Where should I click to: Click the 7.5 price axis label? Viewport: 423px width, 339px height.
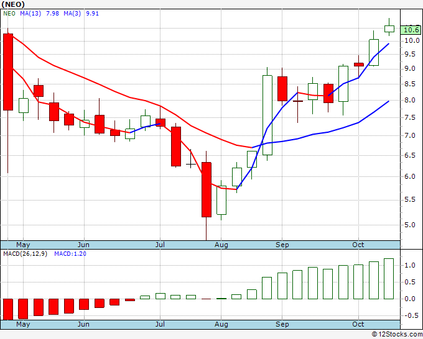(410, 117)
